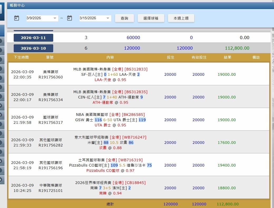Click the 下注時間 column header
Screen dimensions: 274x208
(21, 57)
